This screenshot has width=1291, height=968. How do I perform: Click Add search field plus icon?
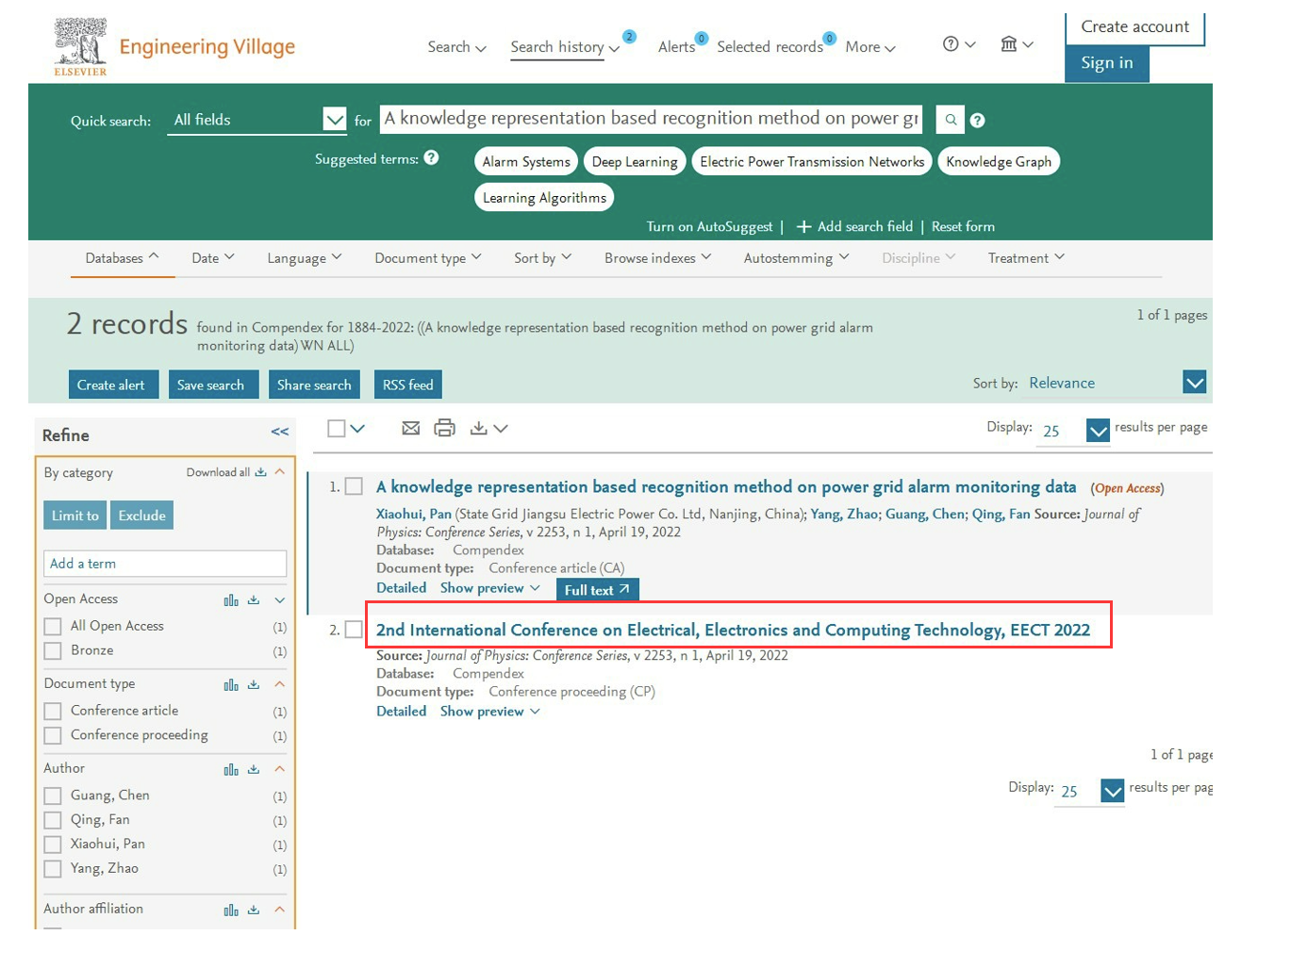(803, 226)
